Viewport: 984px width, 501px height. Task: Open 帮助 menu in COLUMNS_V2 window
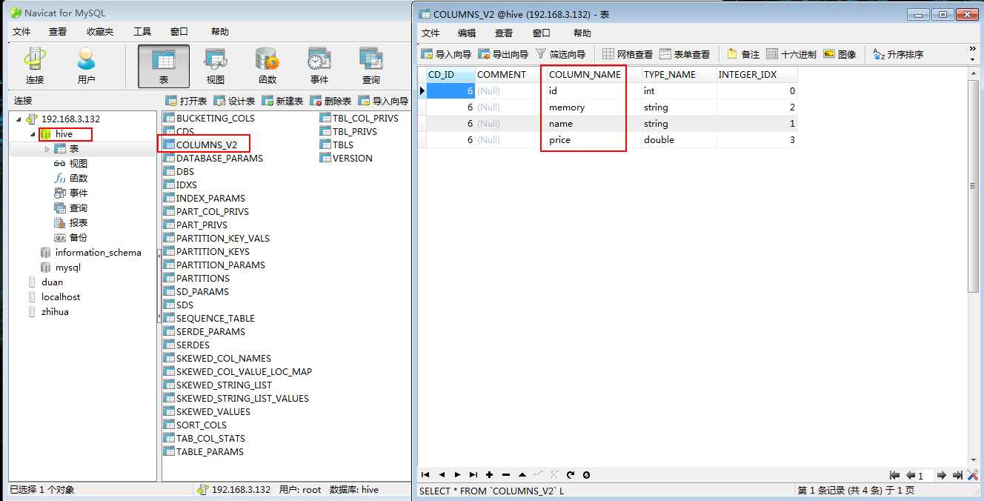(x=582, y=33)
